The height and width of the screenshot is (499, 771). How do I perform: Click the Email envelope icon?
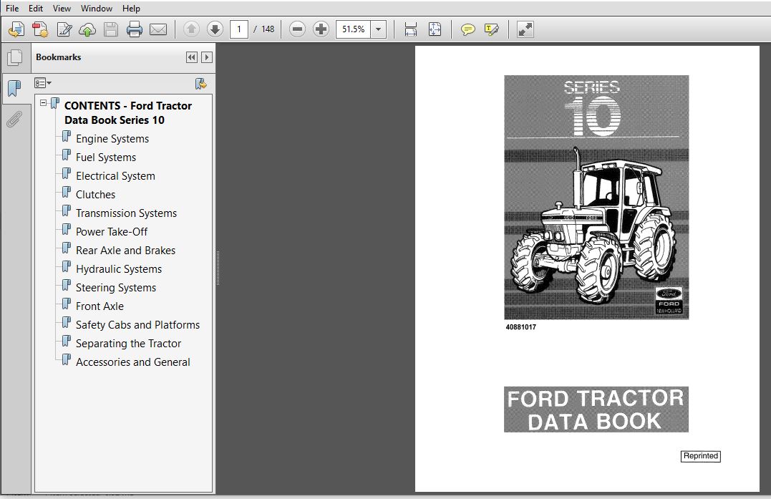pyautogui.click(x=157, y=29)
